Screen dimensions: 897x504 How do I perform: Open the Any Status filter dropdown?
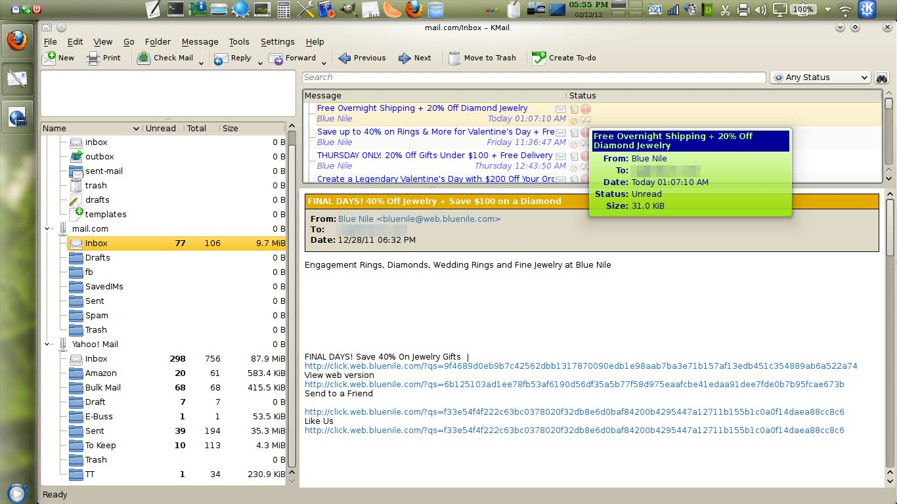click(x=820, y=77)
